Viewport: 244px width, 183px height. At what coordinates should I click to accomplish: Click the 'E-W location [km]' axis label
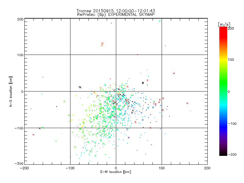click(x=116, y=172)
